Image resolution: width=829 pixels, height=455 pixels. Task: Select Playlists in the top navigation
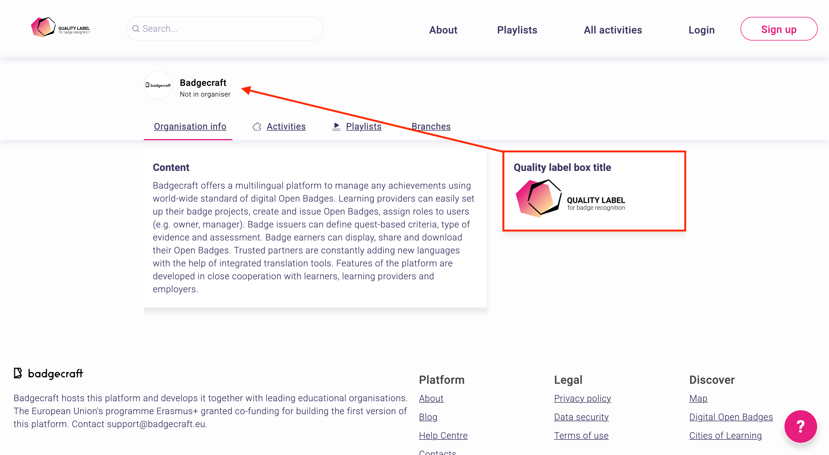517,30
